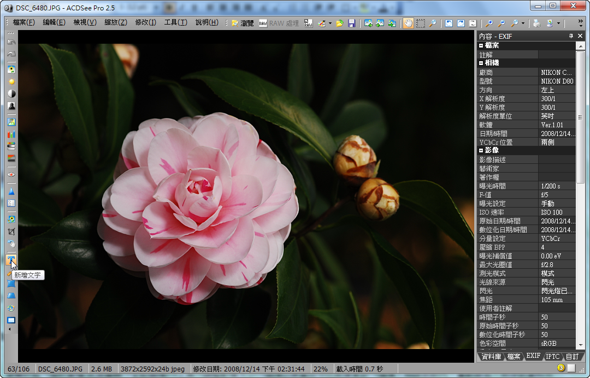This screenshot has height=378, width=590.
Task: Click the printer icon in toolbar
Action: coord(536,23)
